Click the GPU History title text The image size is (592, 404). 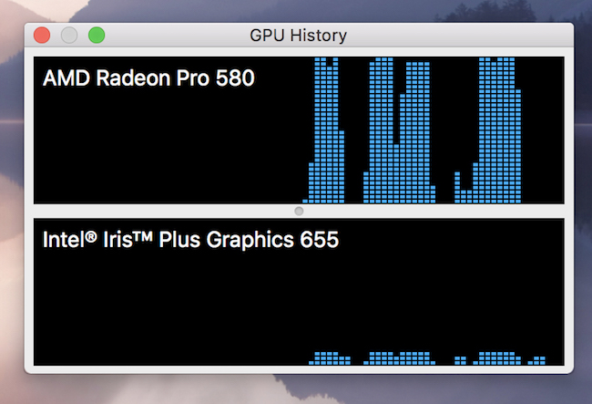tap(298, 36)
